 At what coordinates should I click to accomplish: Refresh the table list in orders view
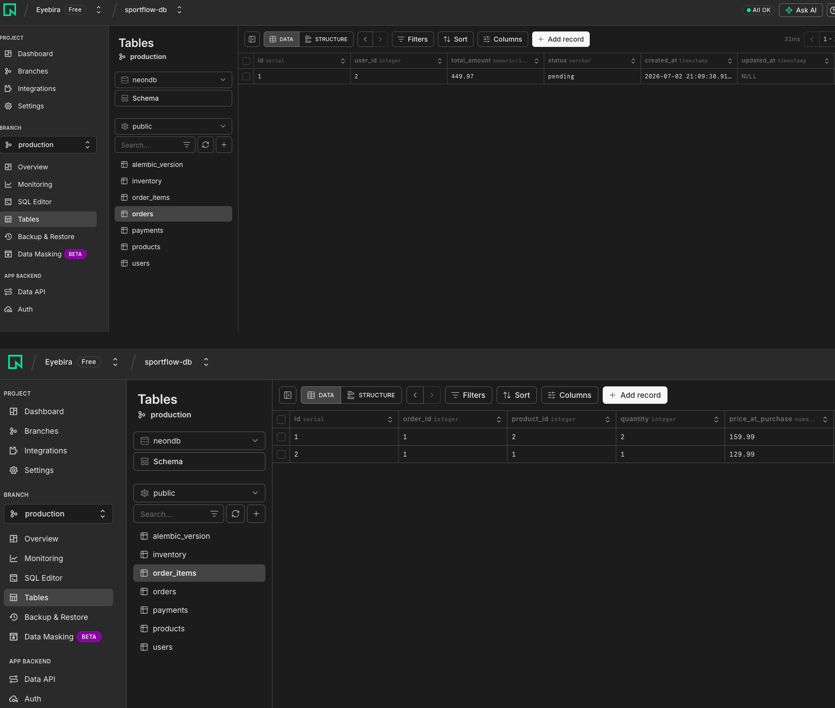point(206,145)
